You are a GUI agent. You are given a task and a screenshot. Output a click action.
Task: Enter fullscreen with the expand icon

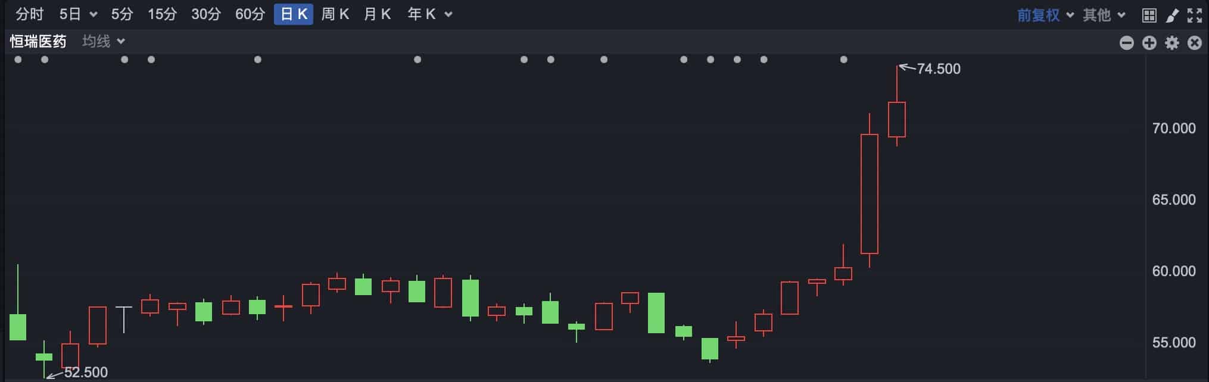coord(1193,13)
